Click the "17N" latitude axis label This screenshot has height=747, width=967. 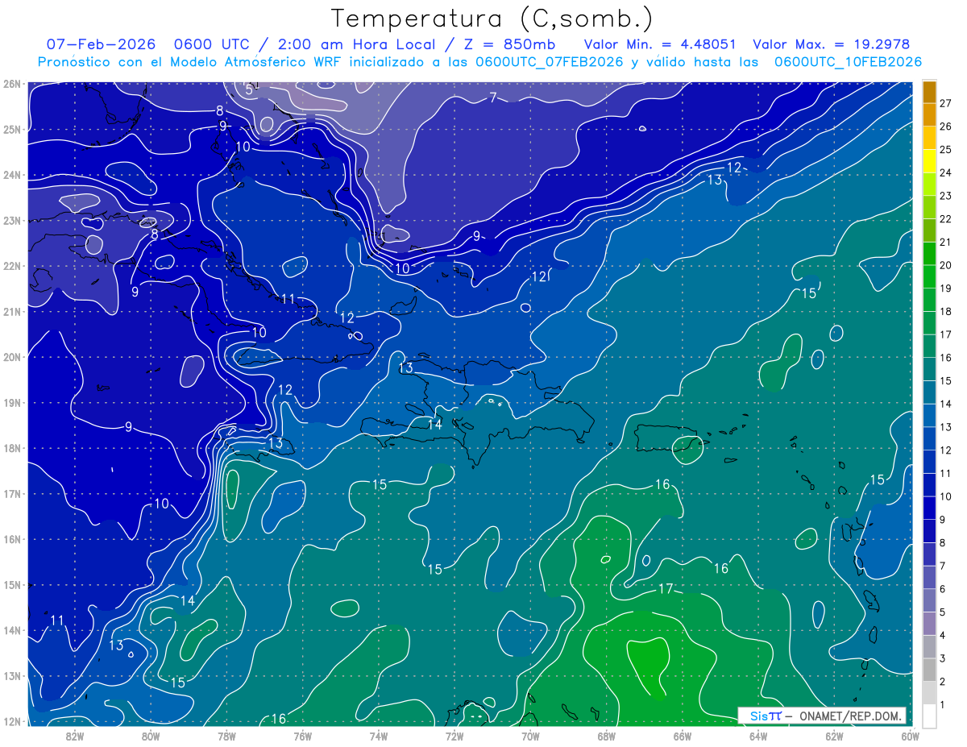(x=12, y=494)
